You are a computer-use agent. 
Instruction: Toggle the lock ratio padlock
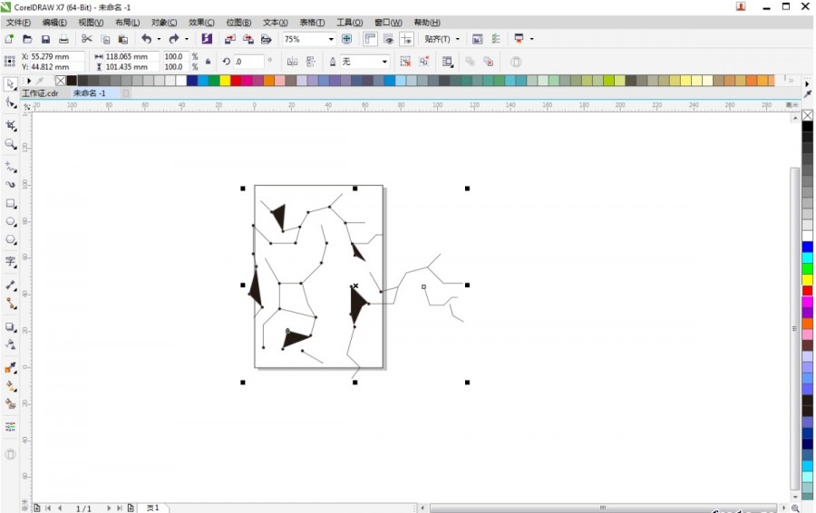tap(208, 62)
